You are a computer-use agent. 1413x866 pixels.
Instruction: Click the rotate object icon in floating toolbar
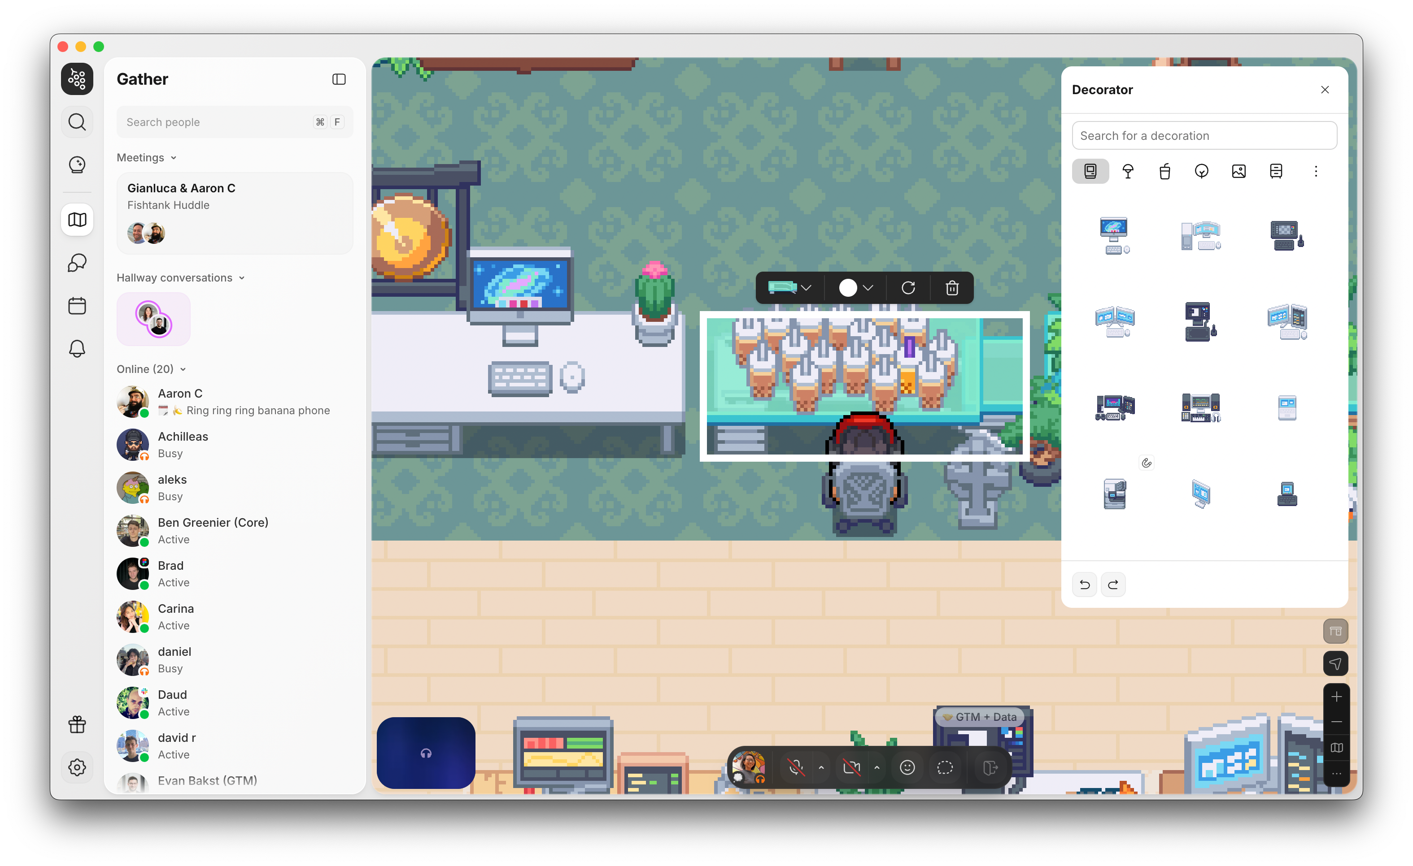click(908, 288)
